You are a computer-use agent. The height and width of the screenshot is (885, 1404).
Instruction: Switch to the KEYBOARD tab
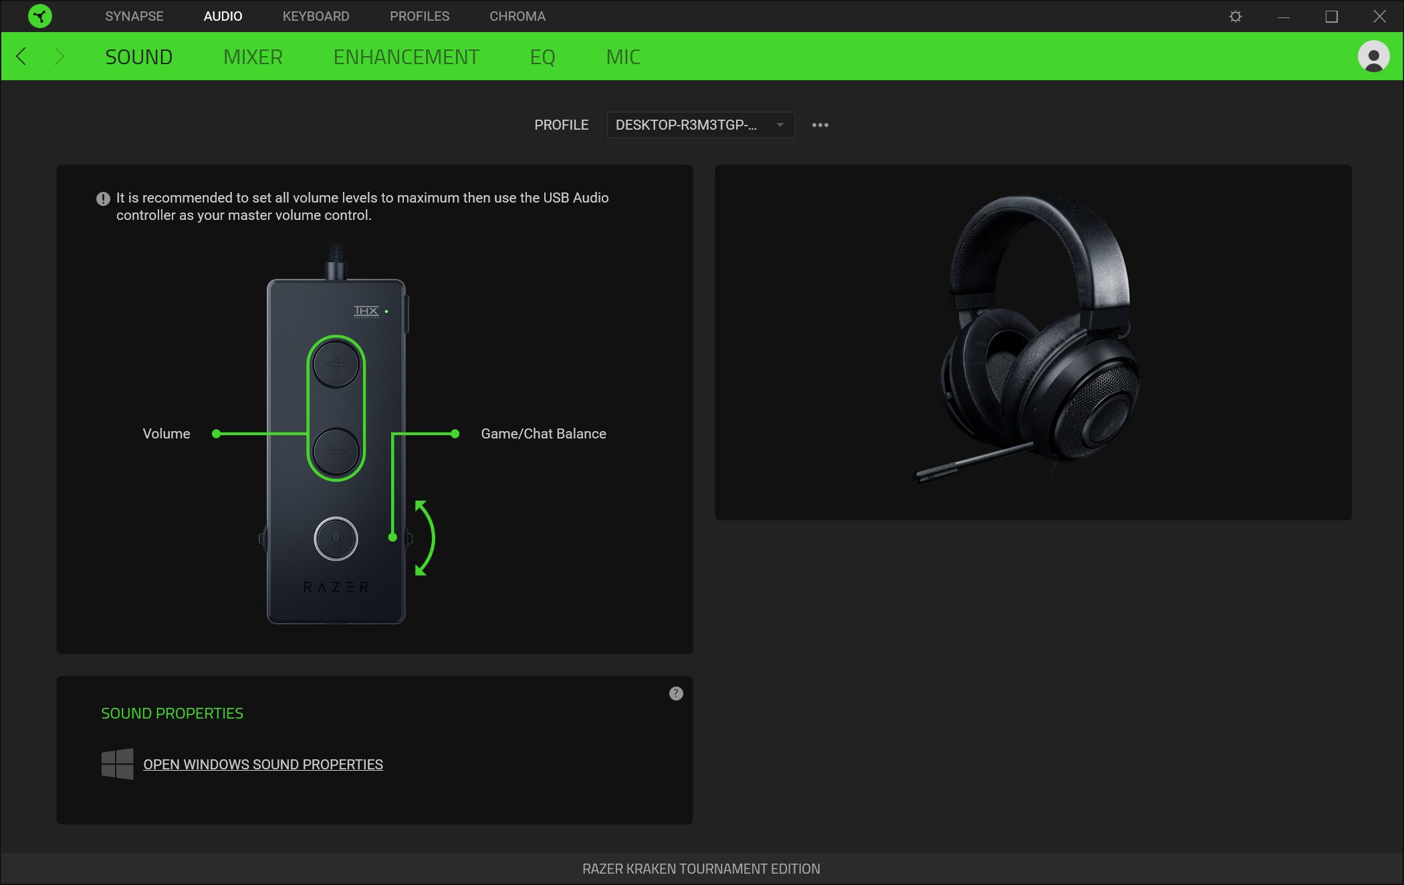(316, 16)
